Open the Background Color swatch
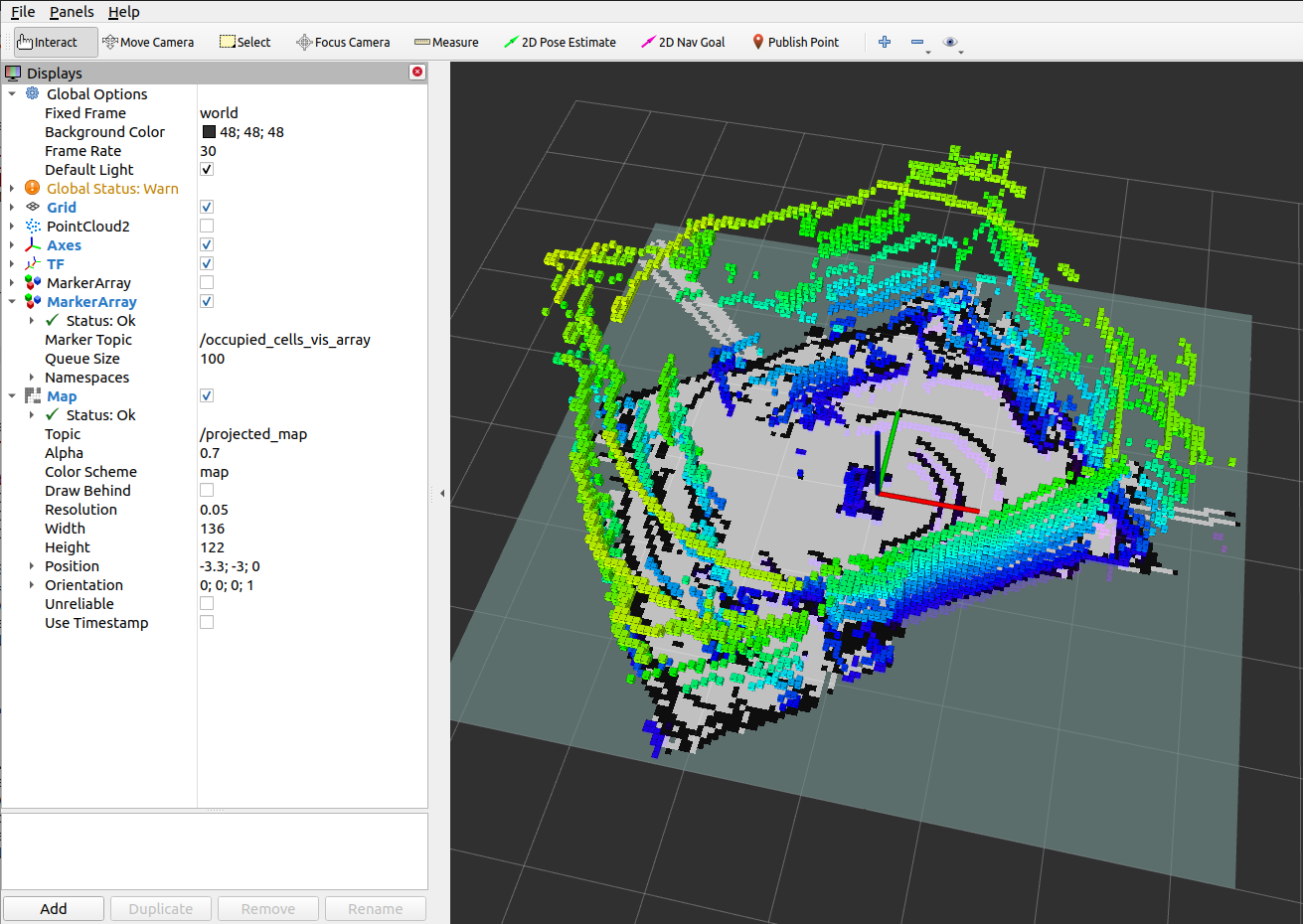The width and height of the screenshot is (1303, 924). tap(209, 131)
